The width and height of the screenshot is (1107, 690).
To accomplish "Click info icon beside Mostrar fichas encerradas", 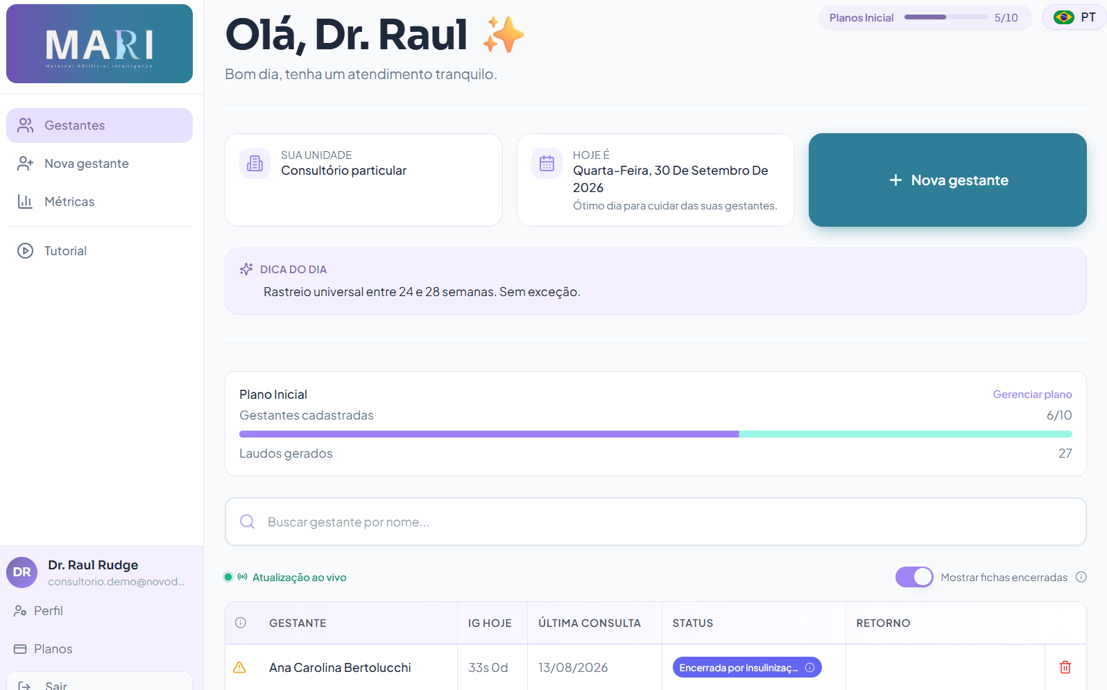I will [x=1081, y=577].
